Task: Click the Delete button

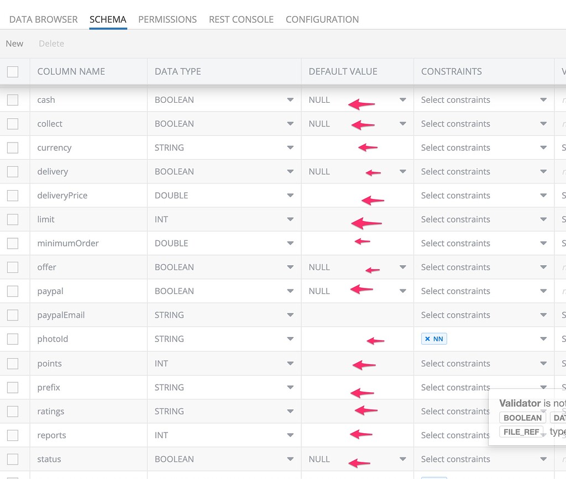Action: 51,43
